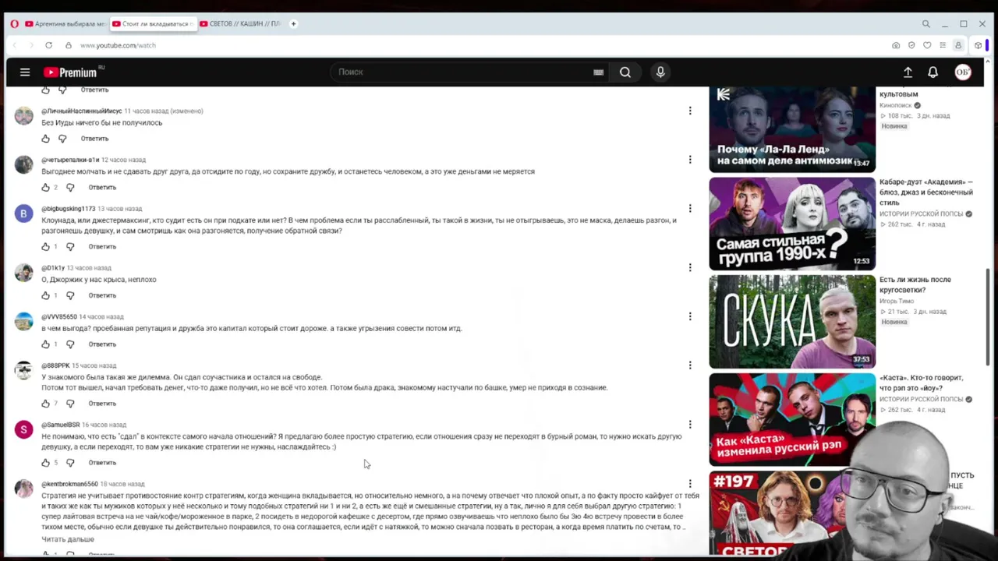Reload the current YouTube page
The image size is (998, 561).
48,45
